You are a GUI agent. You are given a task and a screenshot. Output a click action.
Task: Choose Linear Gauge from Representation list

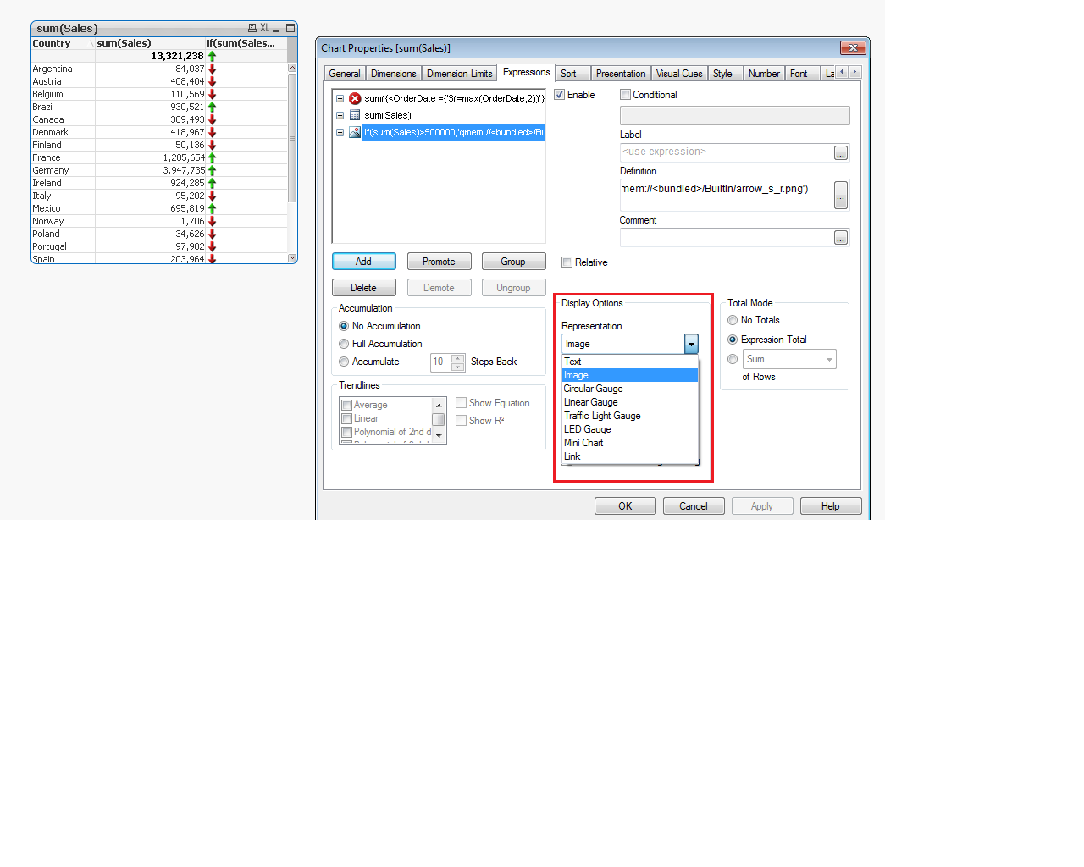pyautogui.click(x=630, y=402)
